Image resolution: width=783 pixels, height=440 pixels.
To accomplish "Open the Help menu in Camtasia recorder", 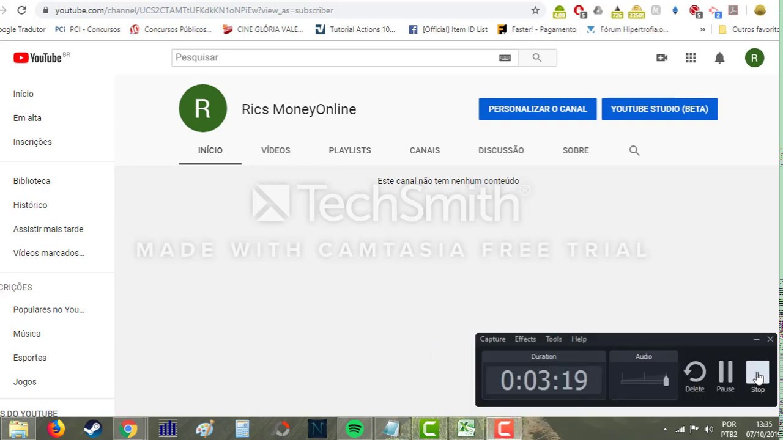I will [x=579, y=339].
